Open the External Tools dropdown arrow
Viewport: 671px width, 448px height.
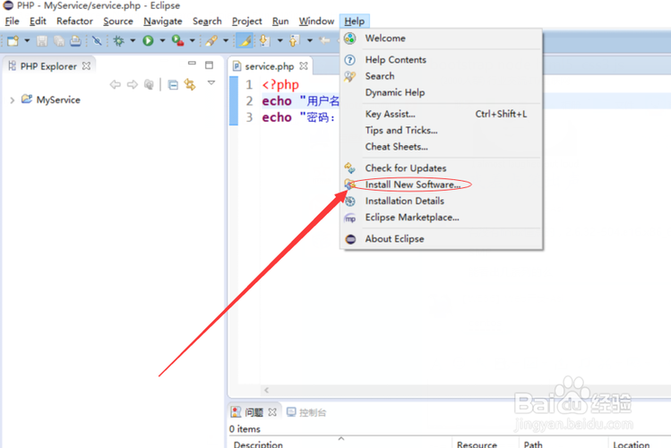point(192,40)
